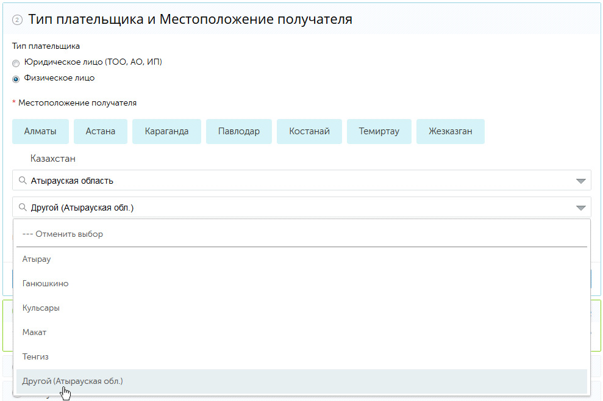Pick Ганюшкино in the dropdown list
This screenshot has height=401, width=603.
click(x=45, y=283)
